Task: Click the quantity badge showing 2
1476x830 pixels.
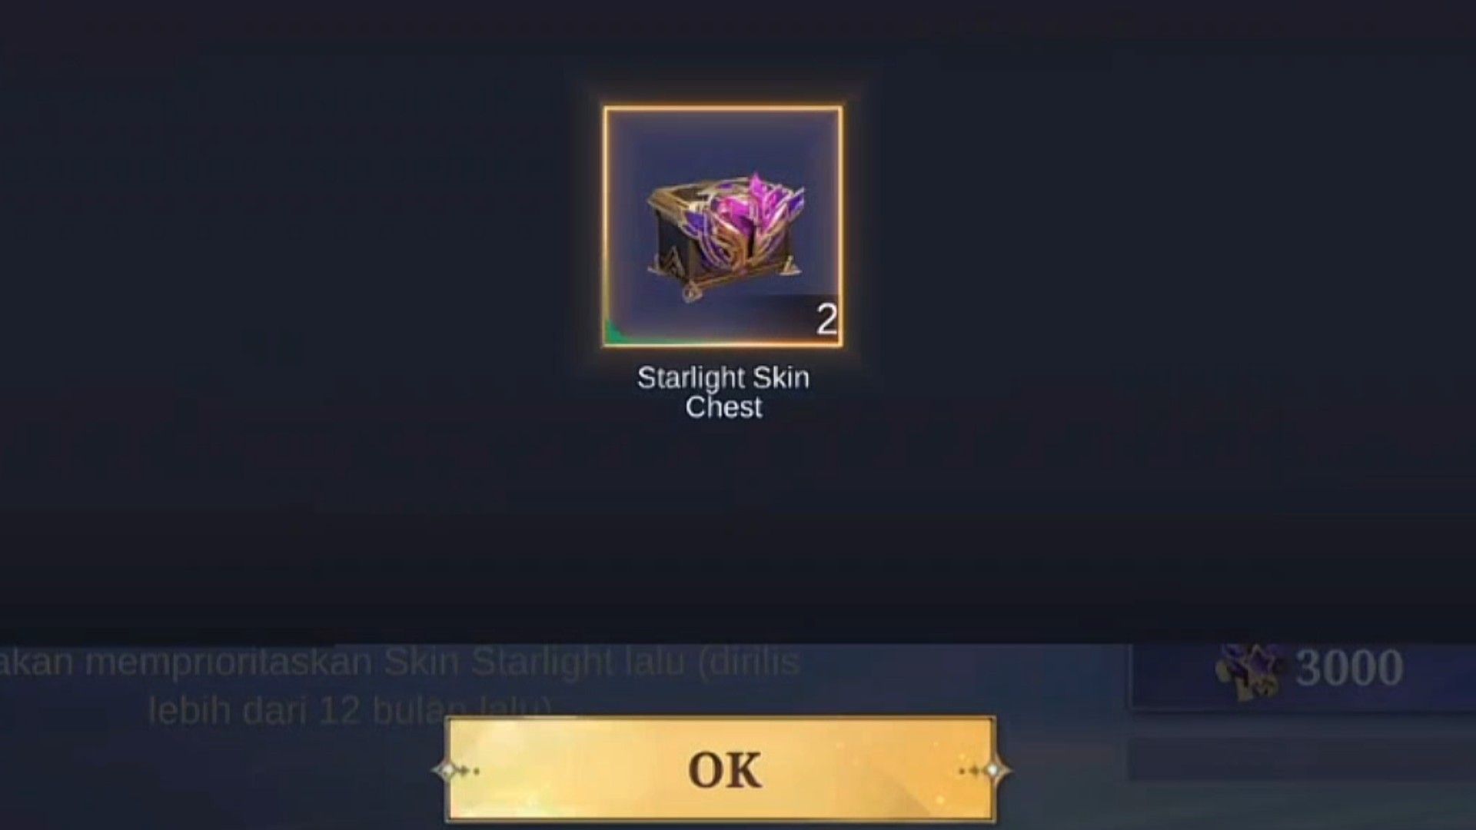Action: [826, 320]
